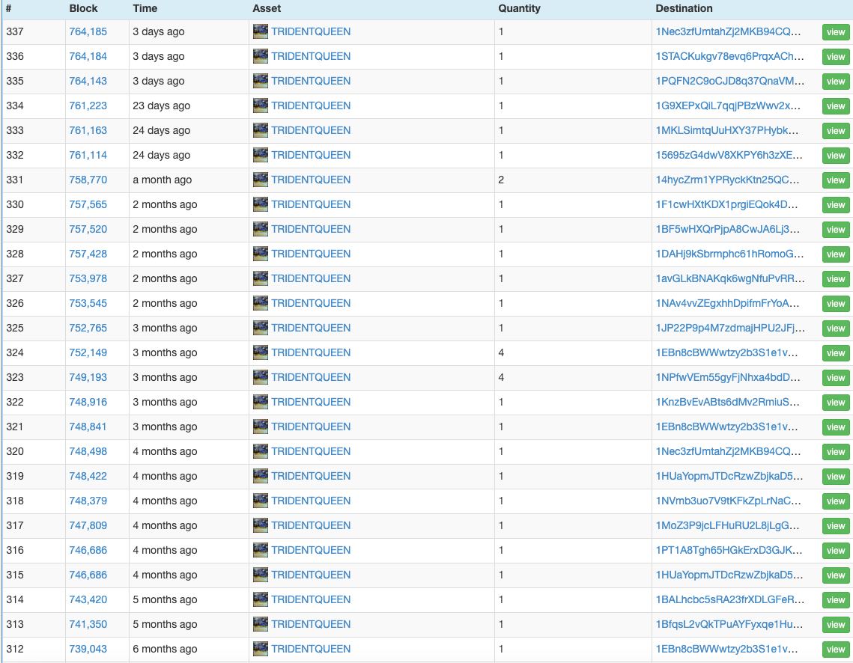Click view button for transaction 332
853x663 pixels.
(x=836, y=156)
